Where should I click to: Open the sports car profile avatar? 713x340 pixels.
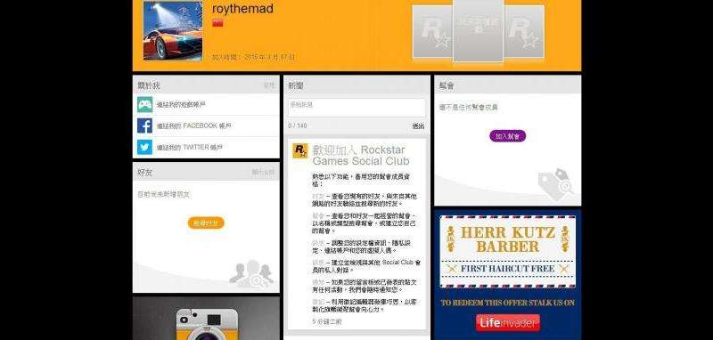pos(173,31)
